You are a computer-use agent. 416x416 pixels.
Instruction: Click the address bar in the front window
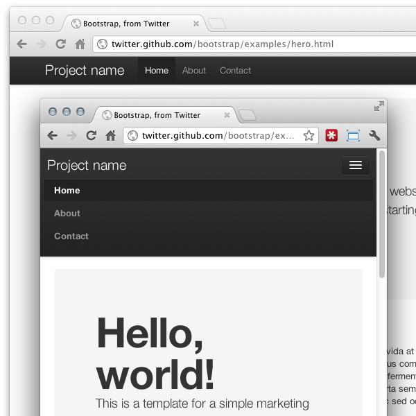point(220,136)
